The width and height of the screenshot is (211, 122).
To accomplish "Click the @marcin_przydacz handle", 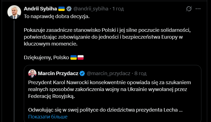I will click(x=109, y=73).
